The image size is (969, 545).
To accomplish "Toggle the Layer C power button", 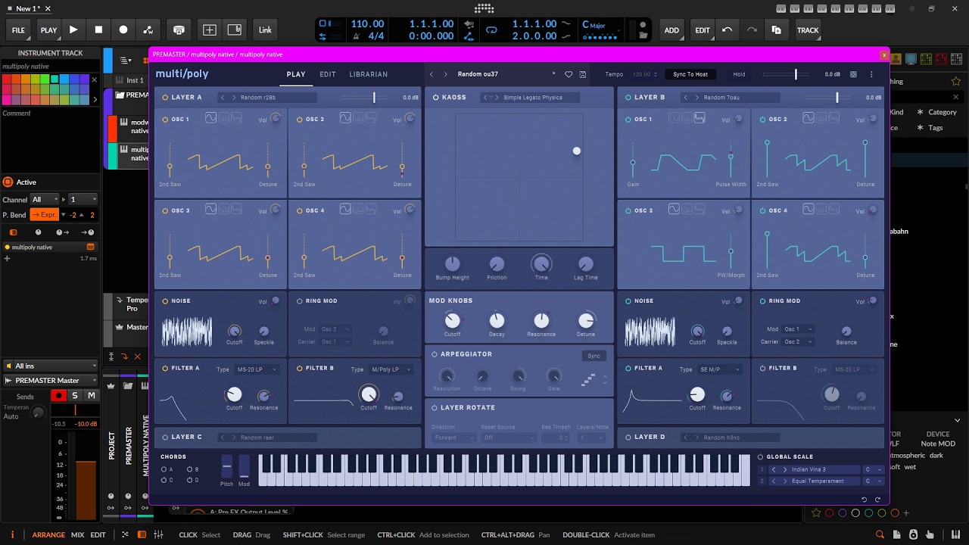I will coord(165,437).
